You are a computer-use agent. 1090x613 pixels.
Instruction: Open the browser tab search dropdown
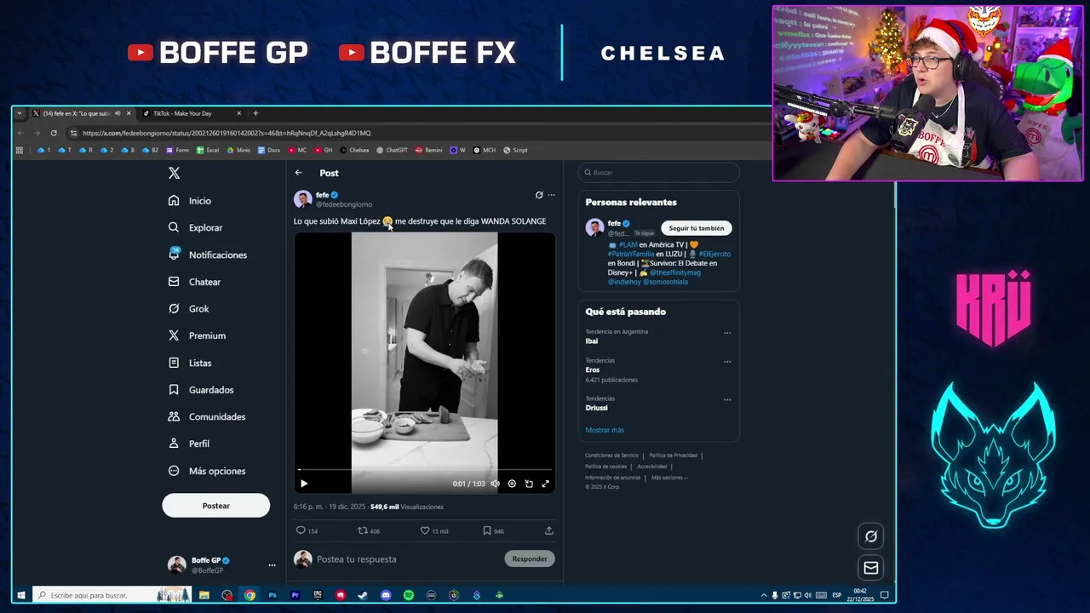pos(20,113)
